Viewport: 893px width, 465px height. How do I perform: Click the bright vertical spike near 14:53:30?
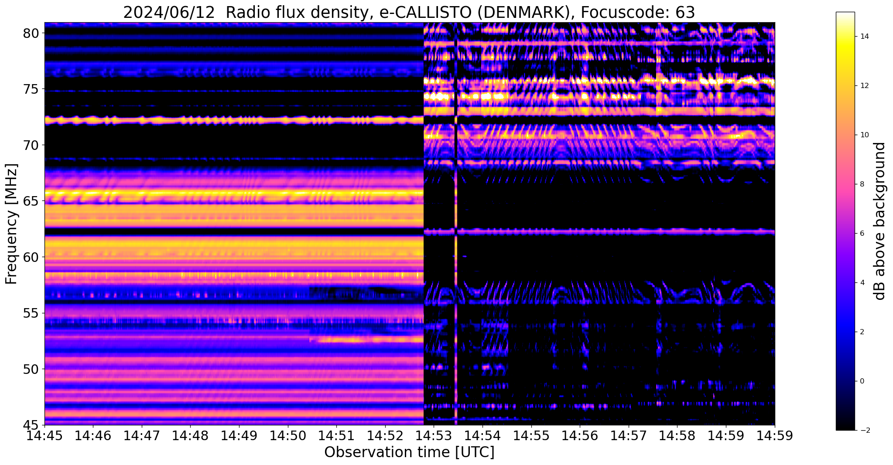coord(455,224)
